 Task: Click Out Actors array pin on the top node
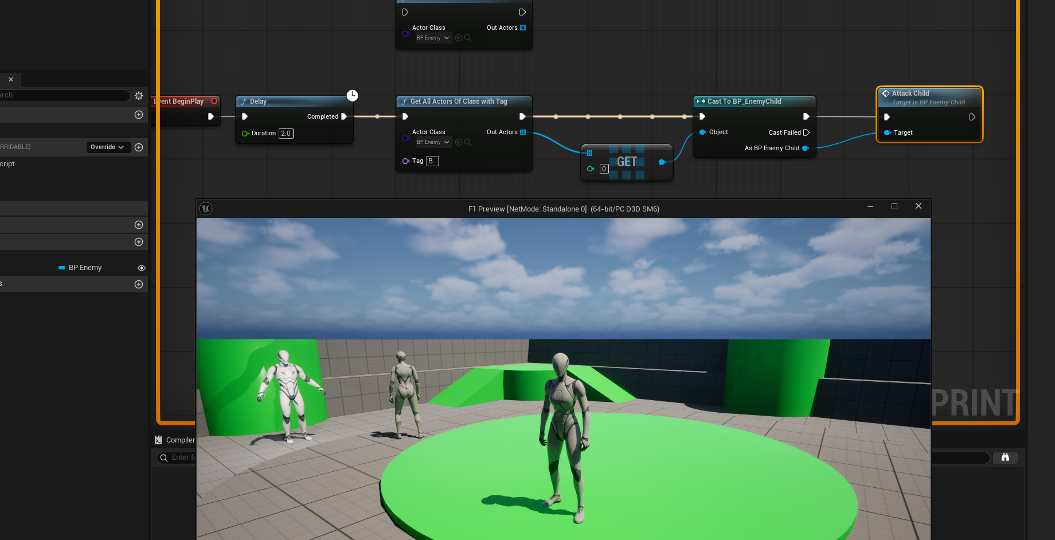pyautogui.click(x=523, y=28)
